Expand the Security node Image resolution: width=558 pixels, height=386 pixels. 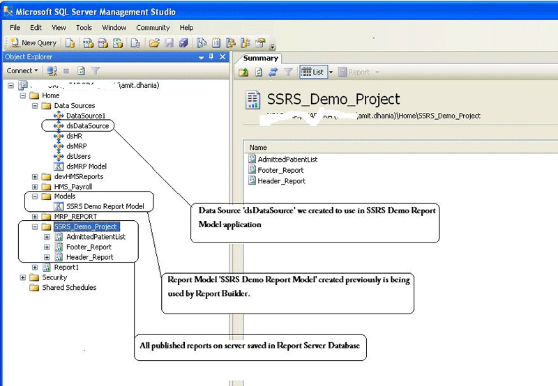coord(23,277)
